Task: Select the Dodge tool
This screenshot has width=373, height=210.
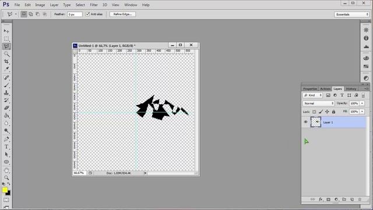Action: [6, 131]
